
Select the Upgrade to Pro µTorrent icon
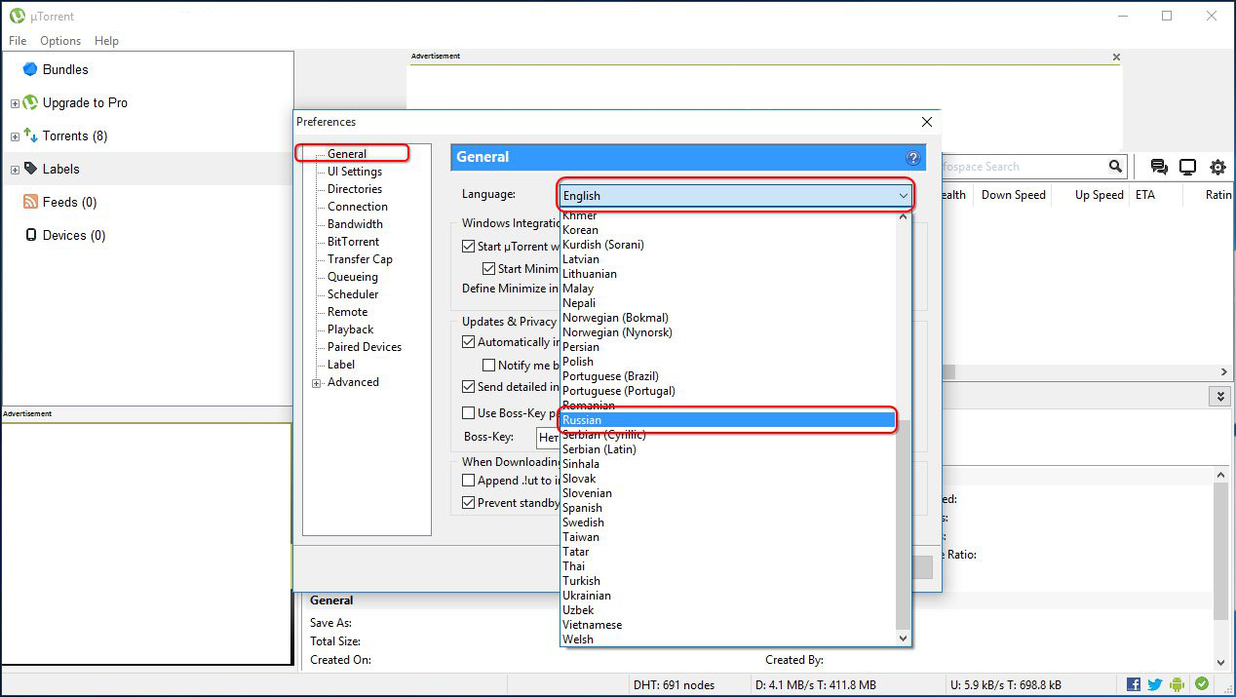(30, 102)
